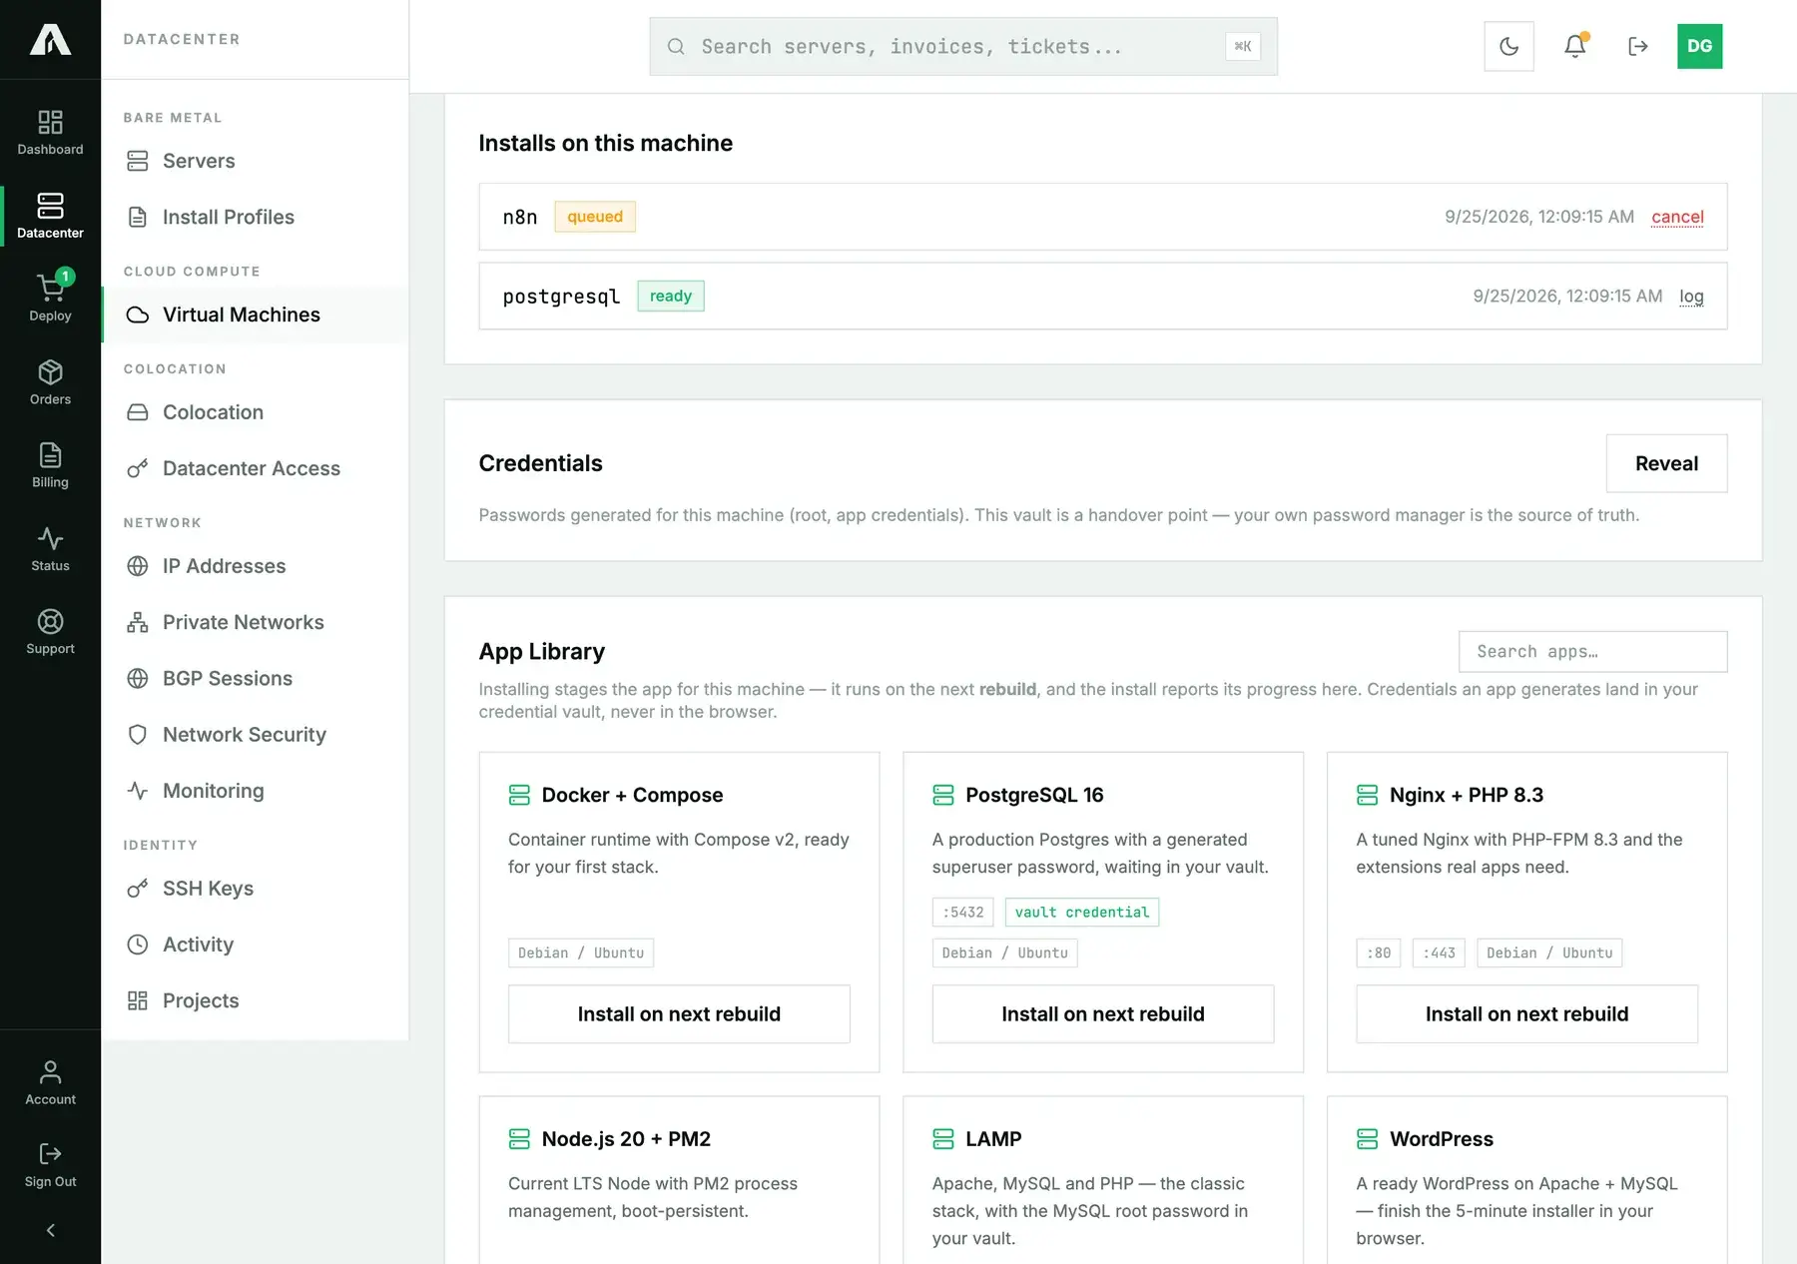Click the logout arrow icon in header
The image size is (1797, 1264).
click(1637, 46)
